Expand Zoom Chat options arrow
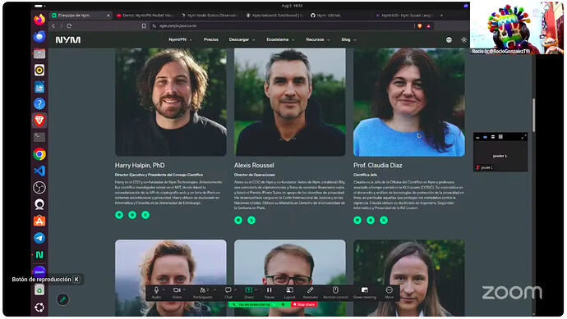567x319 pixels. pos(235,289)
